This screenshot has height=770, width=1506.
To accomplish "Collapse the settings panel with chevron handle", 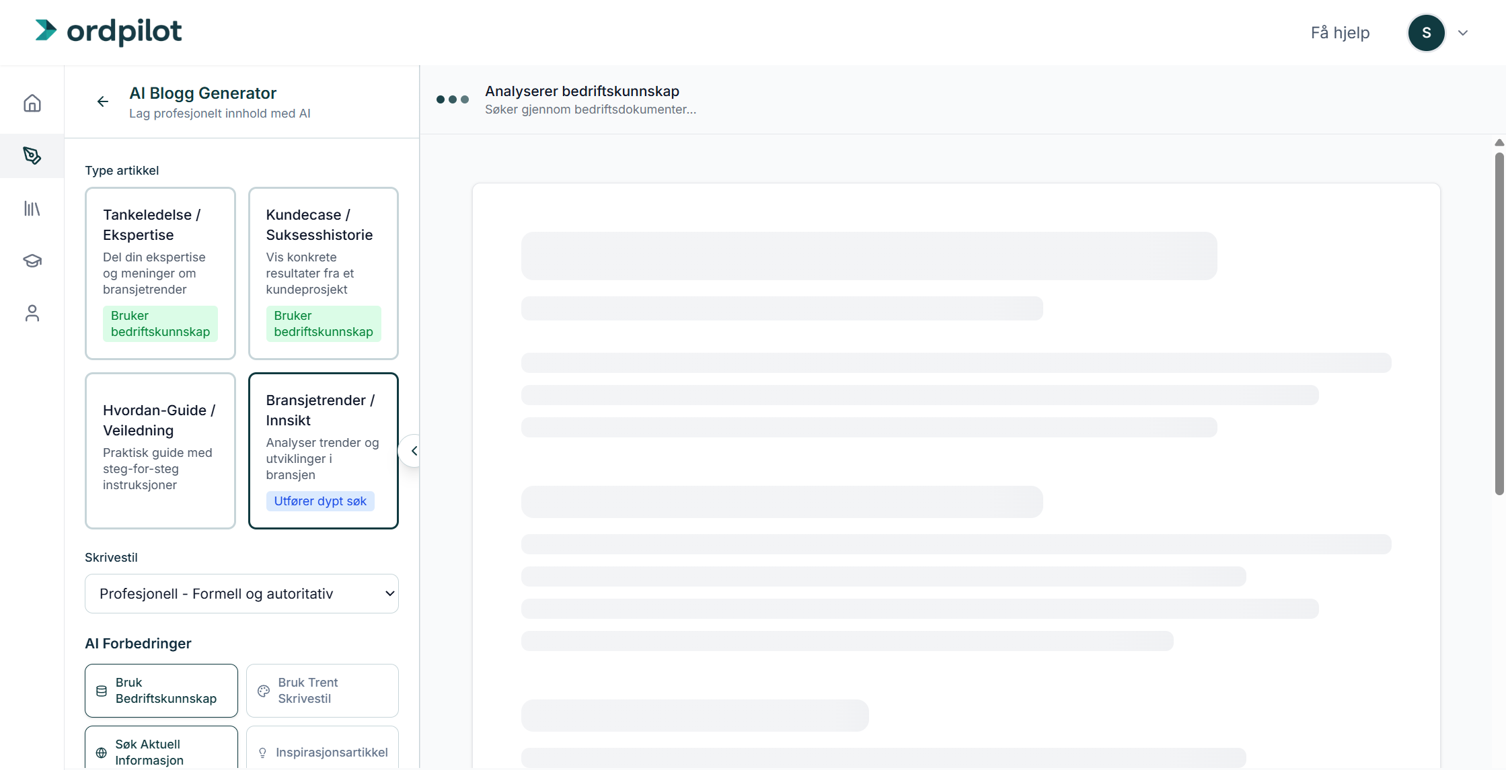I will [413, 451].
